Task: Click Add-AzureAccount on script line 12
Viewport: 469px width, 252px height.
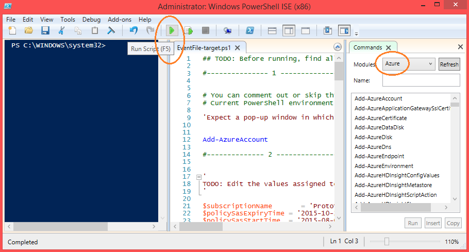Action: tap(235, 140)
